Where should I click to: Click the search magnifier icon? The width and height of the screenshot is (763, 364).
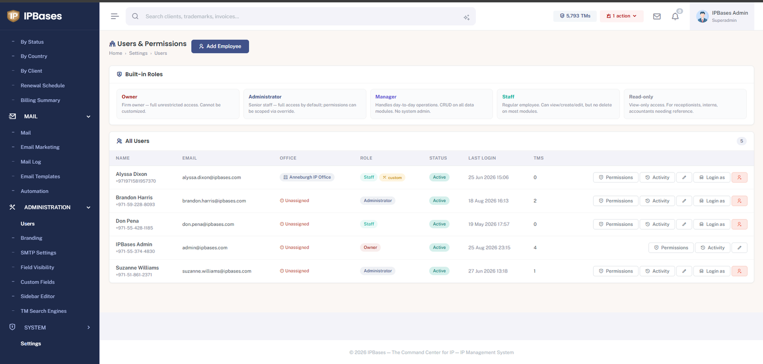pyautogui.click(x=135, y=16)
